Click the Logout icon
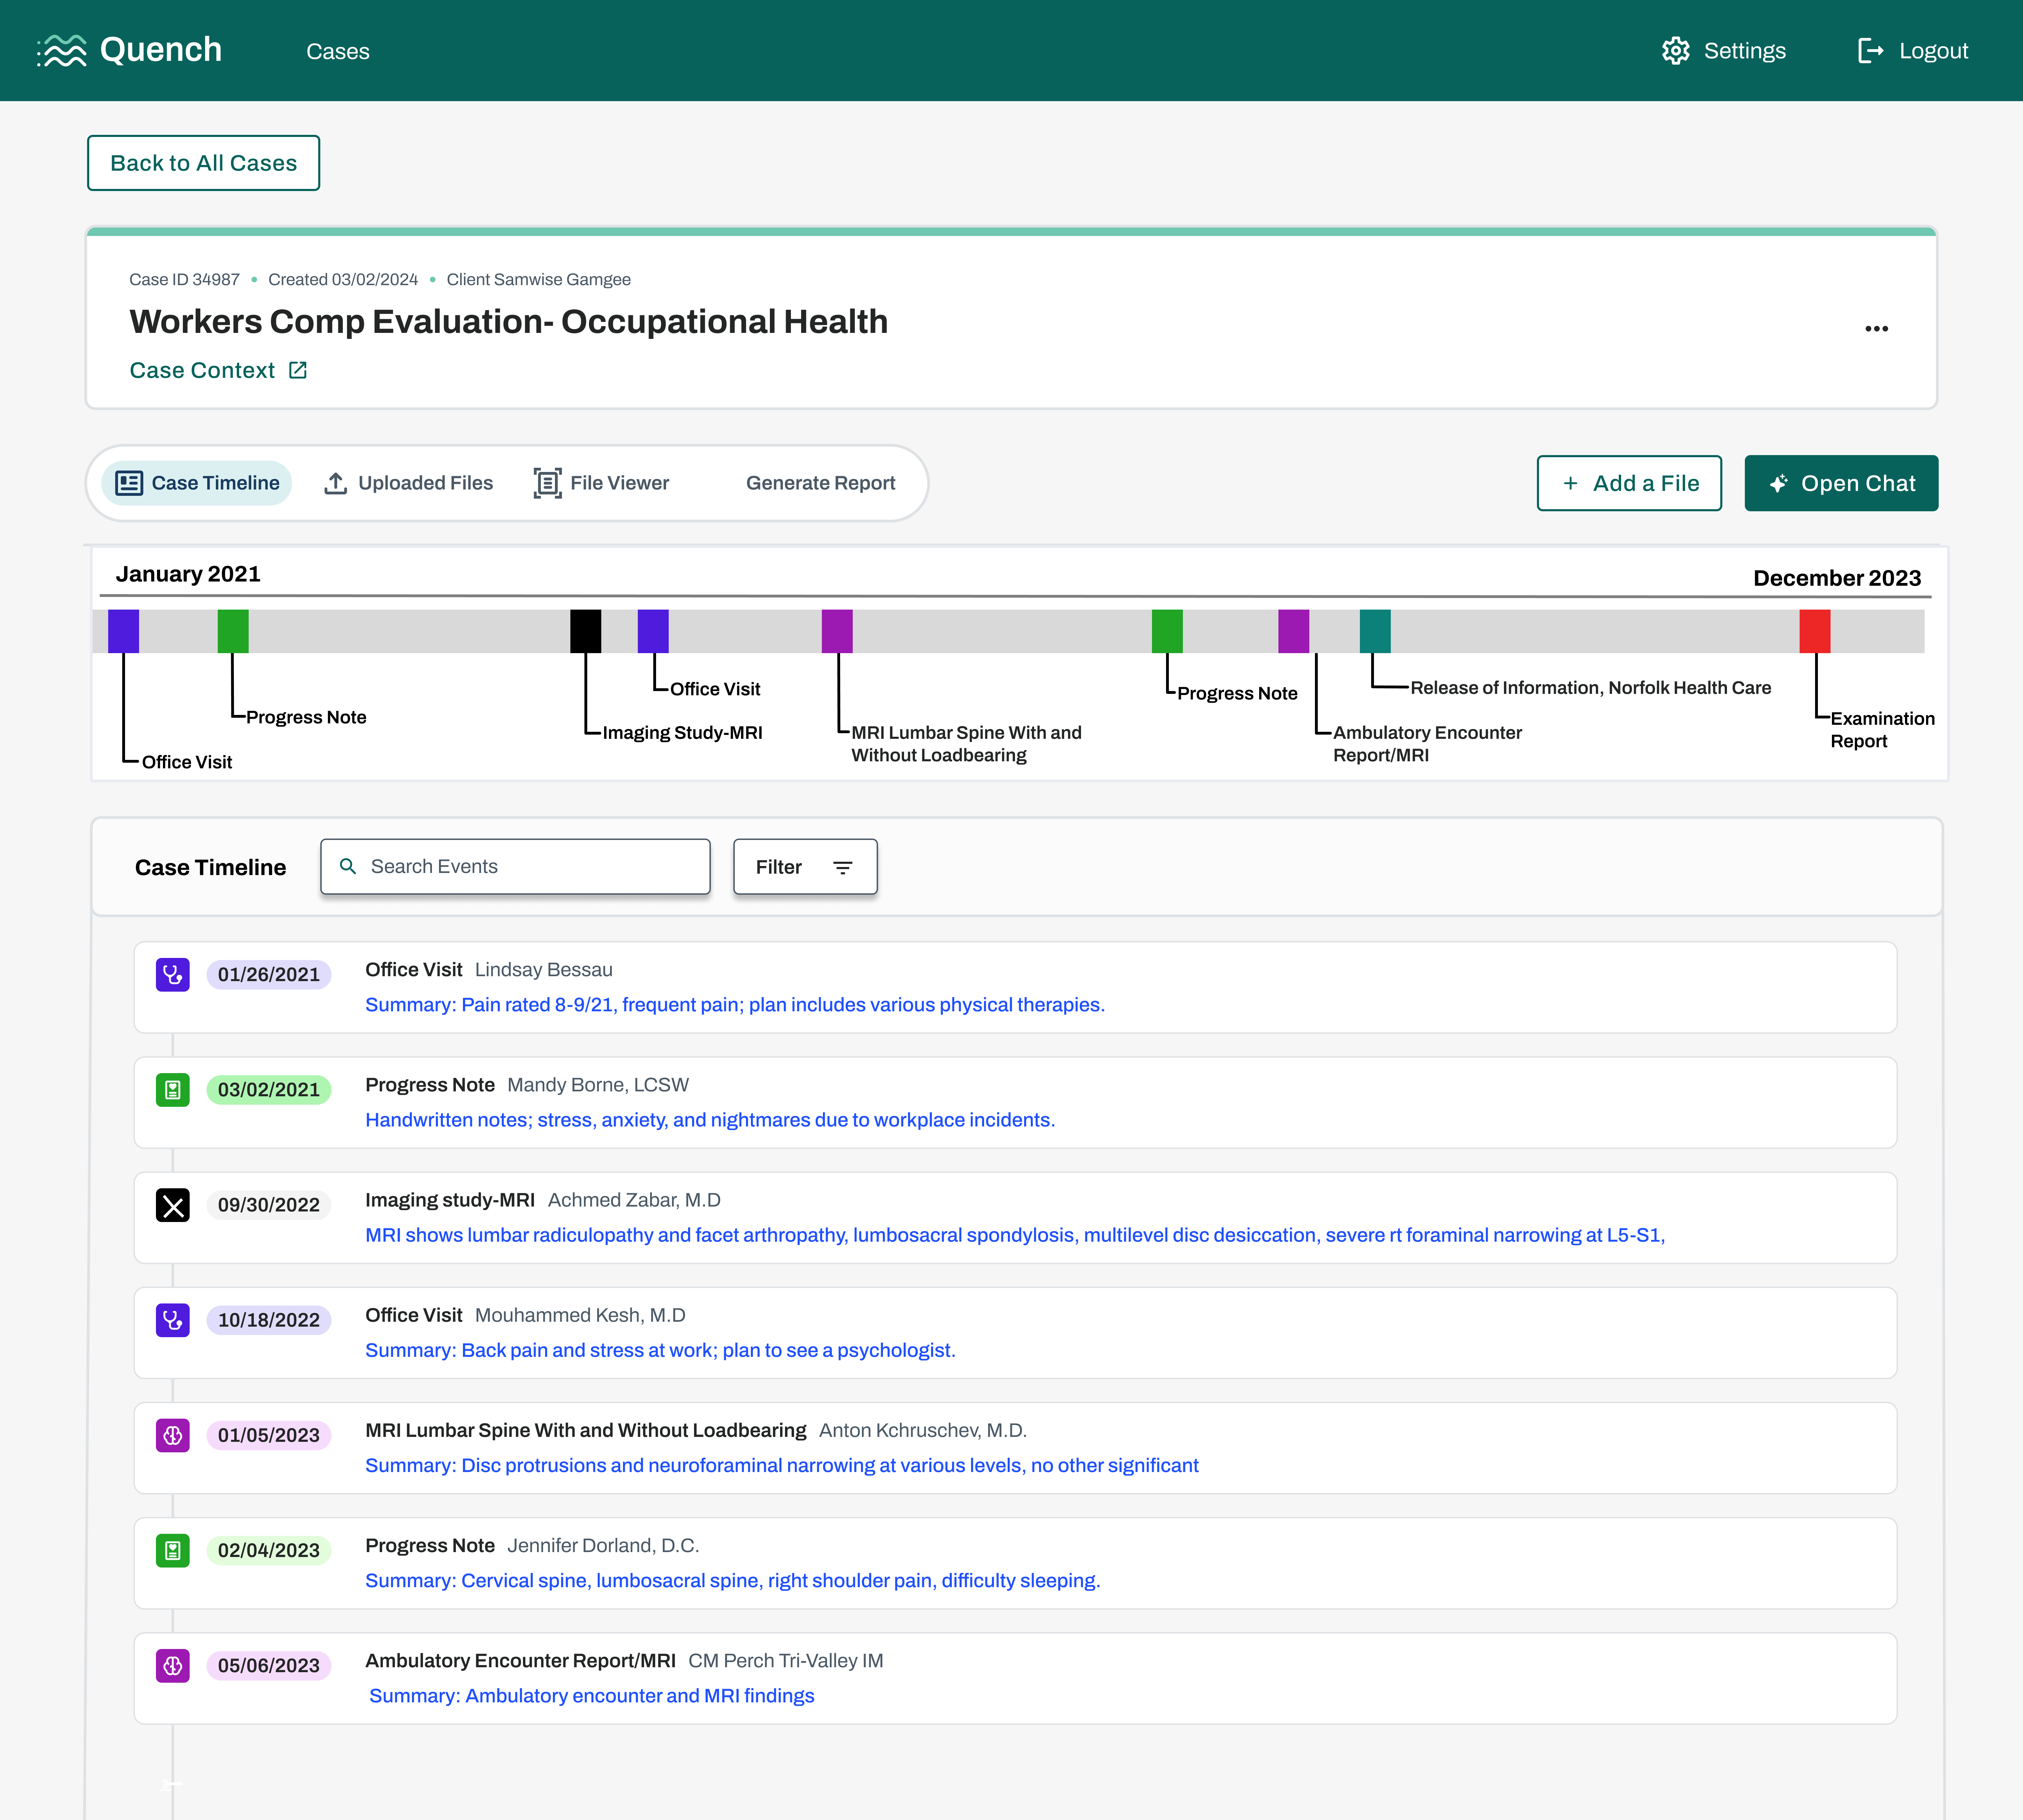 (x=1870, y=51)
